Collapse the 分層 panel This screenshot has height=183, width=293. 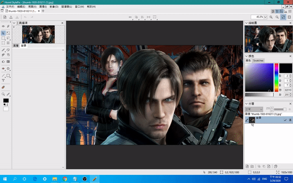(x=246, y=104)
